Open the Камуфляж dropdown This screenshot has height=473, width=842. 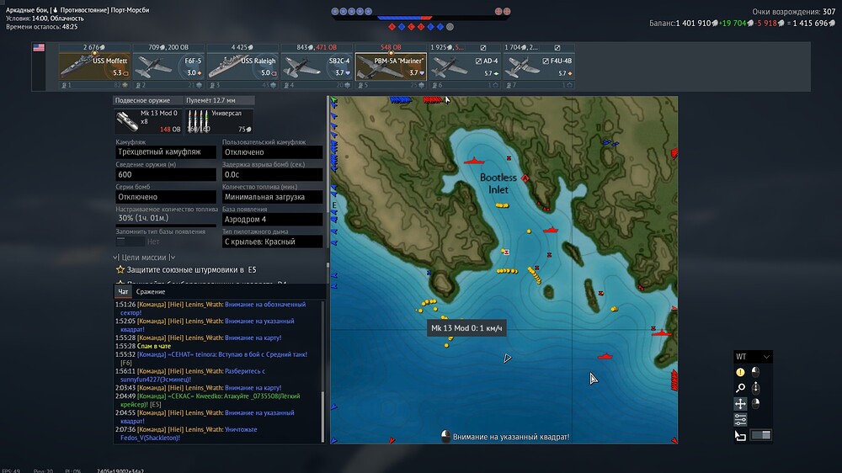click(165, 152)
